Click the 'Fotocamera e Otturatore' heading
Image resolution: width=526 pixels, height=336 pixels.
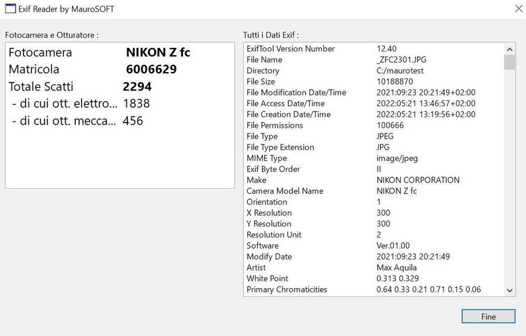coord(52,35)
